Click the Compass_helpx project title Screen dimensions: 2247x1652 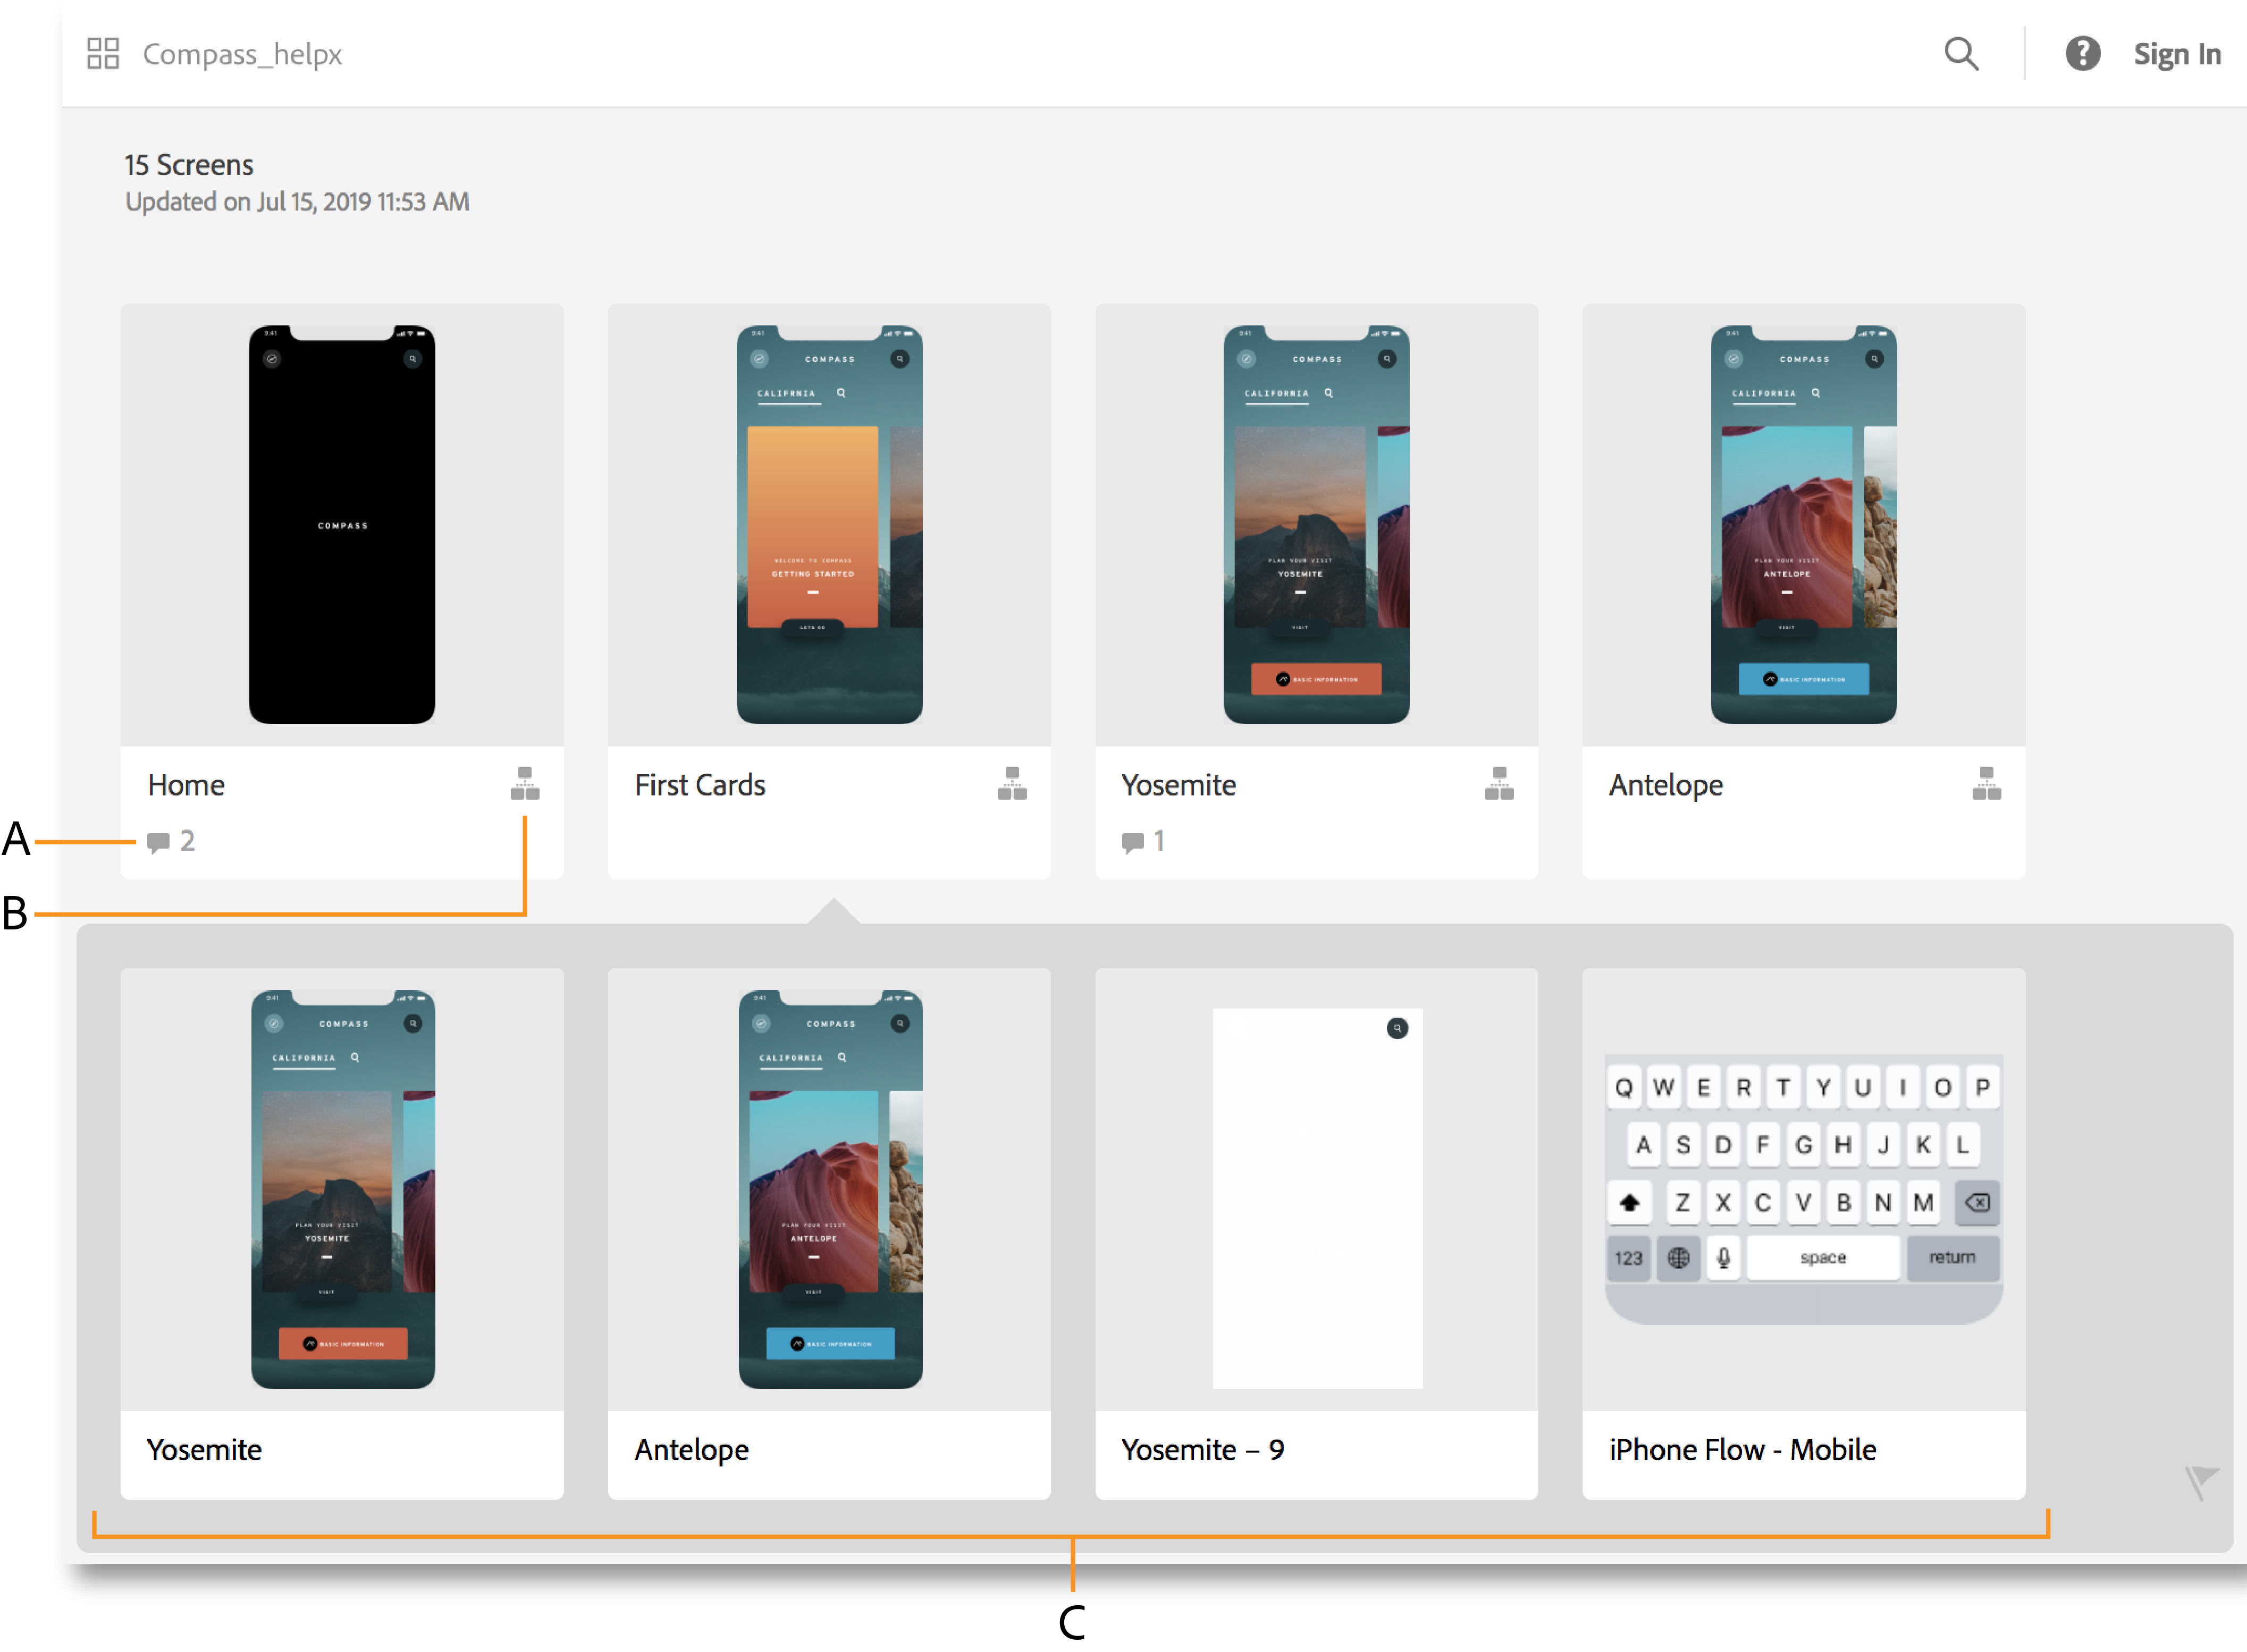point(242,54)
